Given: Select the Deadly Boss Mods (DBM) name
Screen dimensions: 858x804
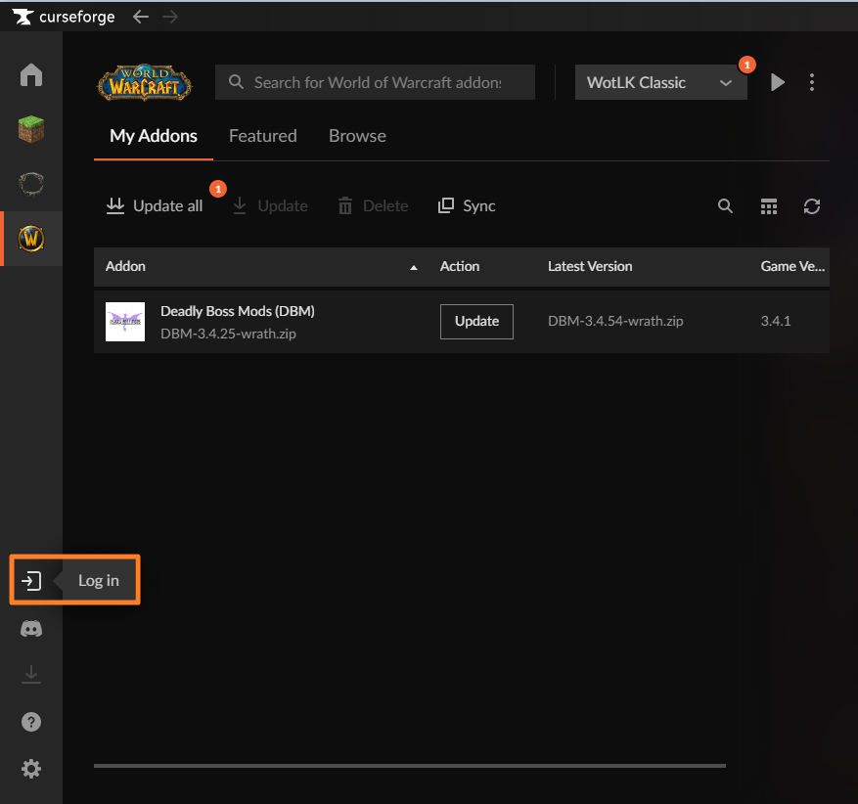Looking at the screenshot, I should [238, 311].
